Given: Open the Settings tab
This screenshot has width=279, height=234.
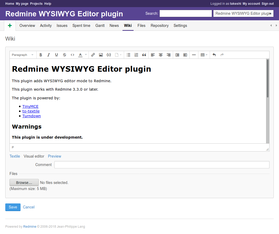Looking at the screenshot, I should click(180, 26).
